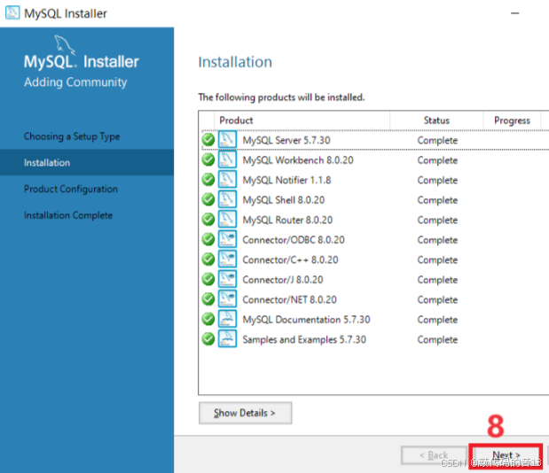
Task: Select the Connector/ODBC 8.0.20 name
Action: click(294, 240)
